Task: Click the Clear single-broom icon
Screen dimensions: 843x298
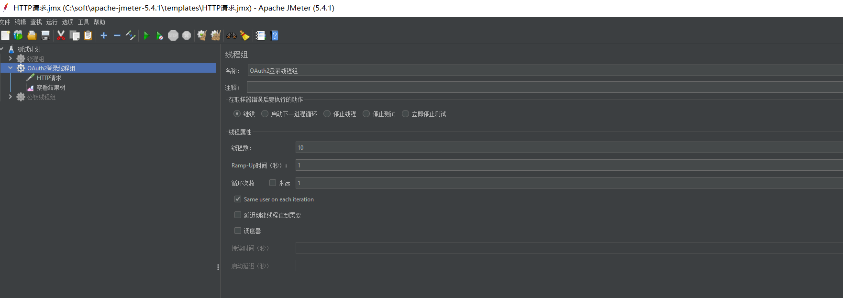Action: (202, 35)
